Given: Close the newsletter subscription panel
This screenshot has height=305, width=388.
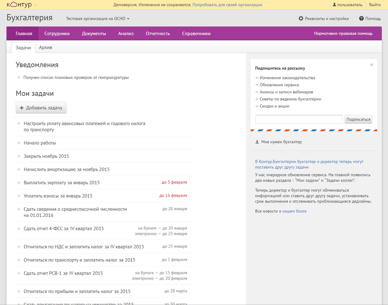Looking at the screenshot, I should pyautogui.click(x=371, y=65).
